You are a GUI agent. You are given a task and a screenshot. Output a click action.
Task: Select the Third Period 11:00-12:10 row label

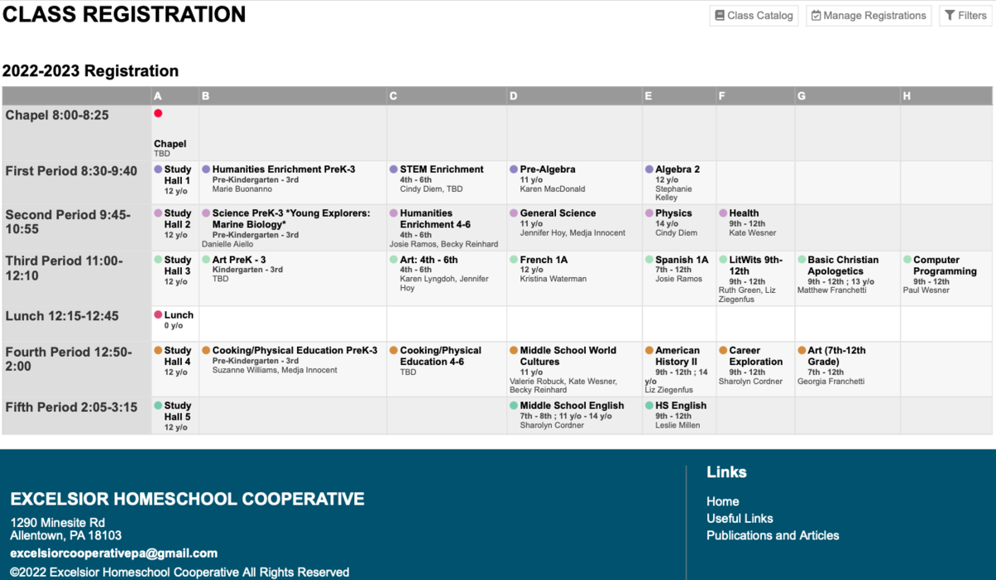point(64,267)
